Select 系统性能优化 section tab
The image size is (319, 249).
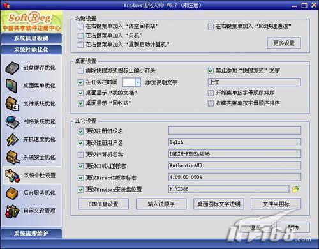coord(31,50)
